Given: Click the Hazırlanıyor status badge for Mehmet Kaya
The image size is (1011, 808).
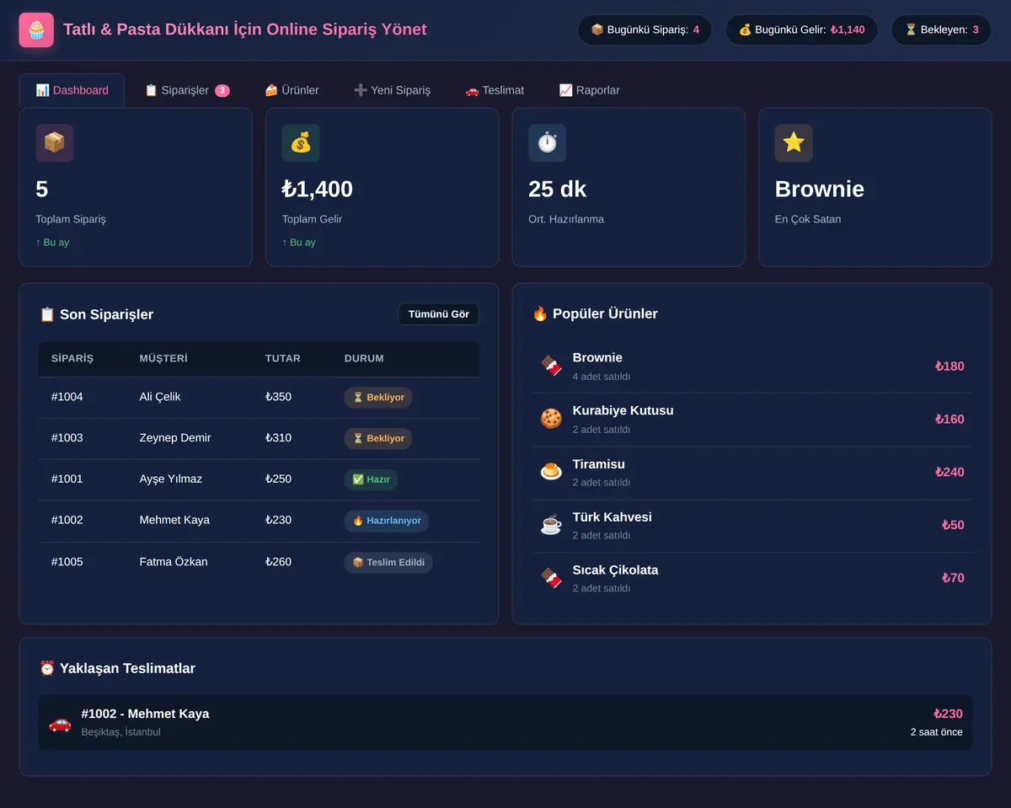Looking at the screenshot, I should [x=387, y=521].
